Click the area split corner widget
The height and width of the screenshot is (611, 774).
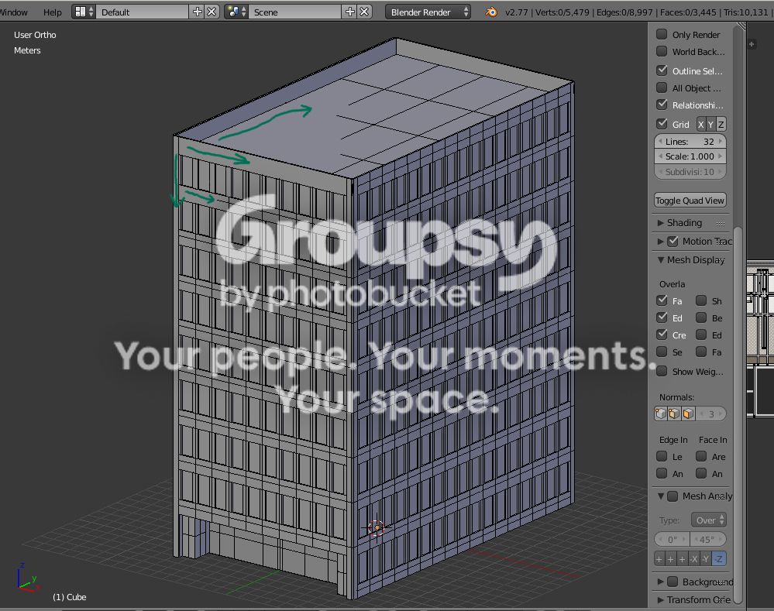point(741,26)
